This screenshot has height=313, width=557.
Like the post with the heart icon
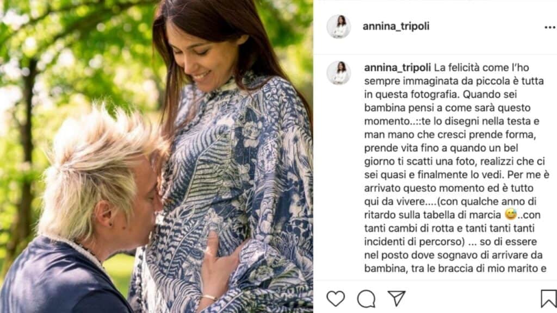pos(335,298)
